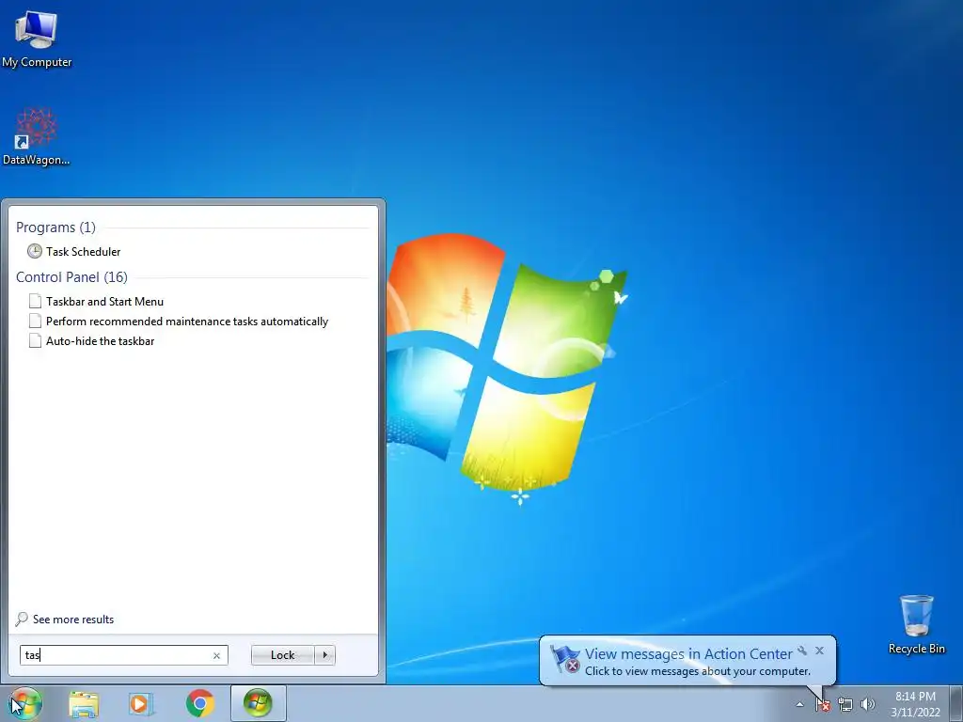Click View messages in Action Center balloon title

tap(688, 654)
